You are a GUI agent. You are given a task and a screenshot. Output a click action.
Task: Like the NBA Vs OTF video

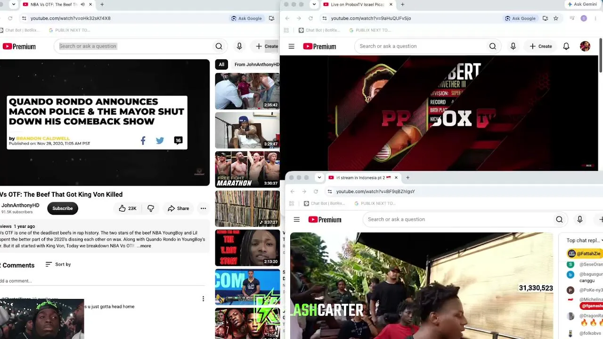(x=127, y=209)
